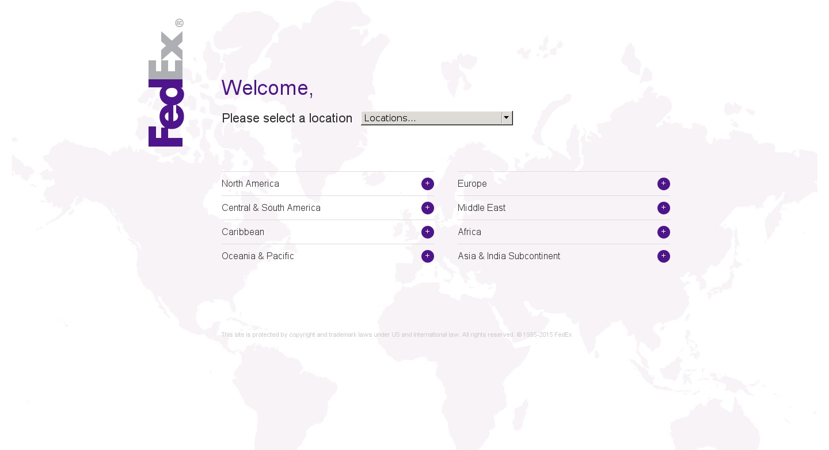Choose the Oceania & Pacific region label
Image resolution: width=829 pixels, height=450 pixels.
tap(258, 256)
